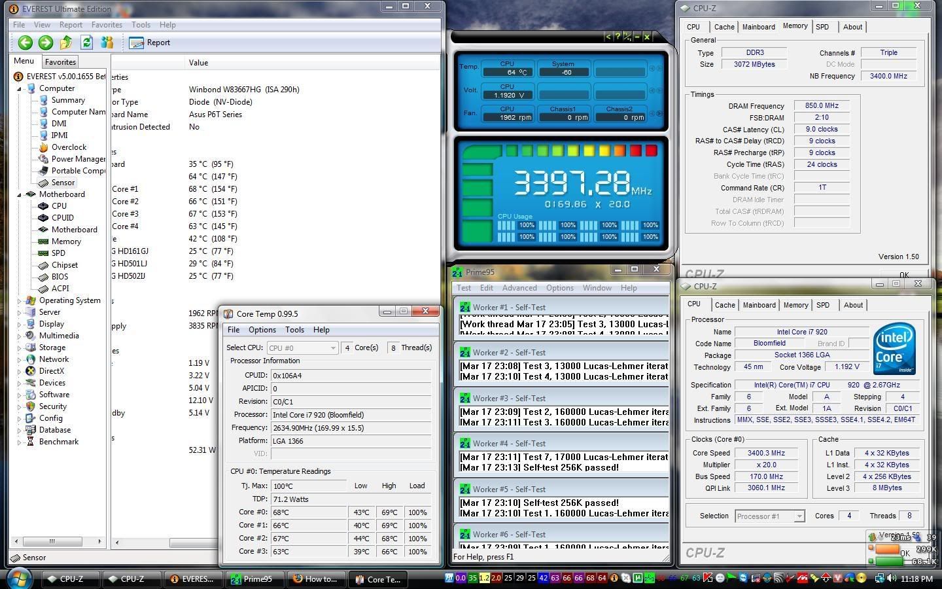Open Processor #1 selection dropdown in CPU-Z
Screen dimensions: 942x589
(769, 516)
